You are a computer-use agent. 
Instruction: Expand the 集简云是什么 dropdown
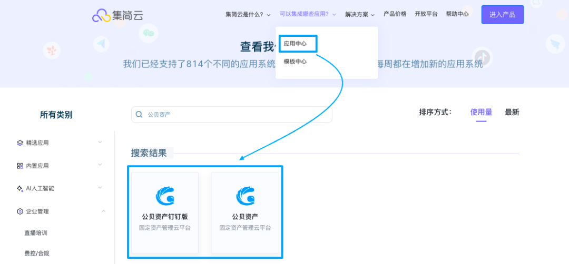(x=248, y=15)
